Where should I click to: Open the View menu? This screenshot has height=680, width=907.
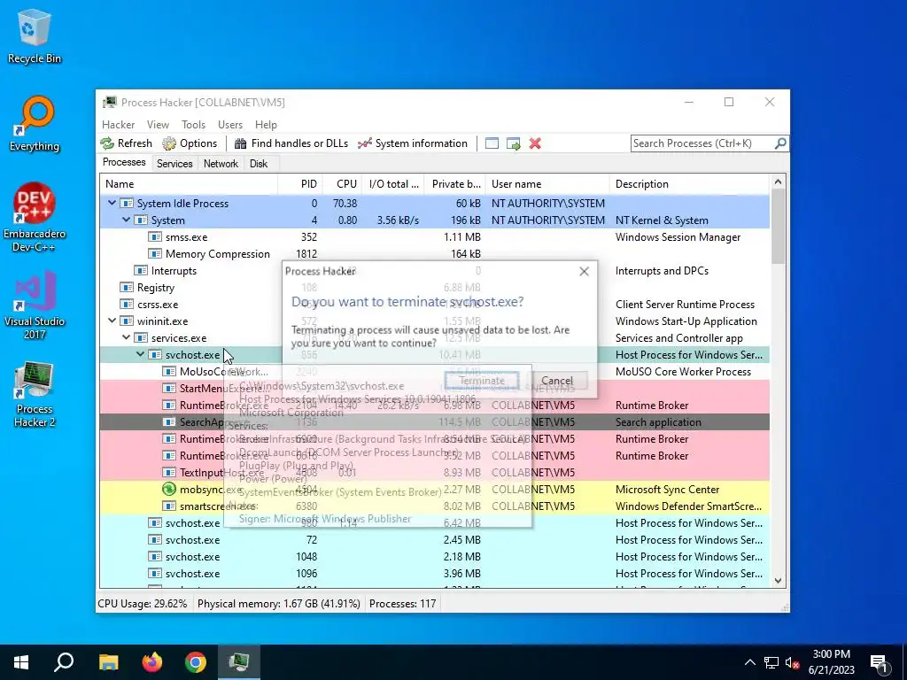158,124
